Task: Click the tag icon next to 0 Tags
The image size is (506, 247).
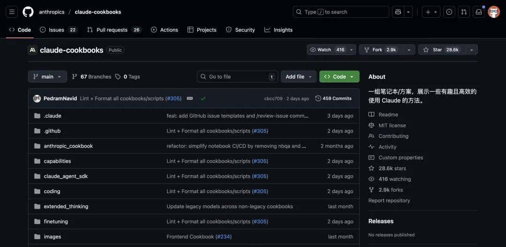Action: pyautogui.click(x=118, y=76)
